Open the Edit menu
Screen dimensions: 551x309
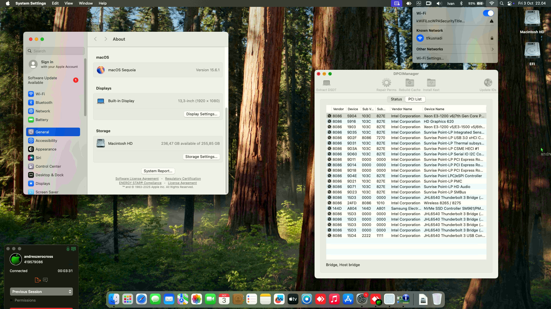click(x=55, y=3)
